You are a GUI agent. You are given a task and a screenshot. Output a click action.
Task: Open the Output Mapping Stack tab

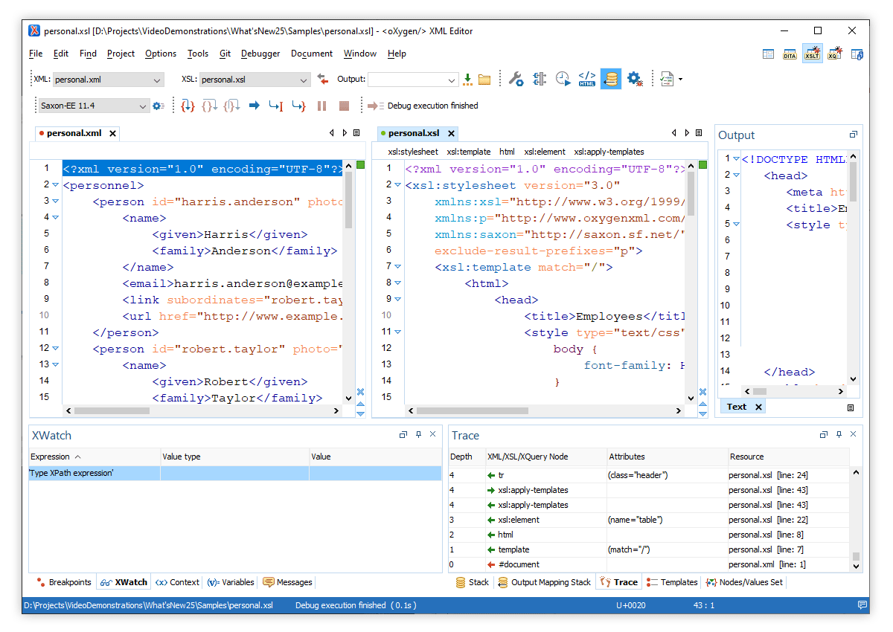click(544, 582)
